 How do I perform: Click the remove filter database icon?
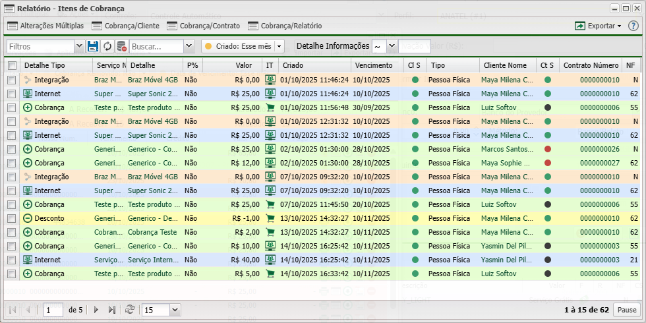pyautogui.click(x=122, y=46)
